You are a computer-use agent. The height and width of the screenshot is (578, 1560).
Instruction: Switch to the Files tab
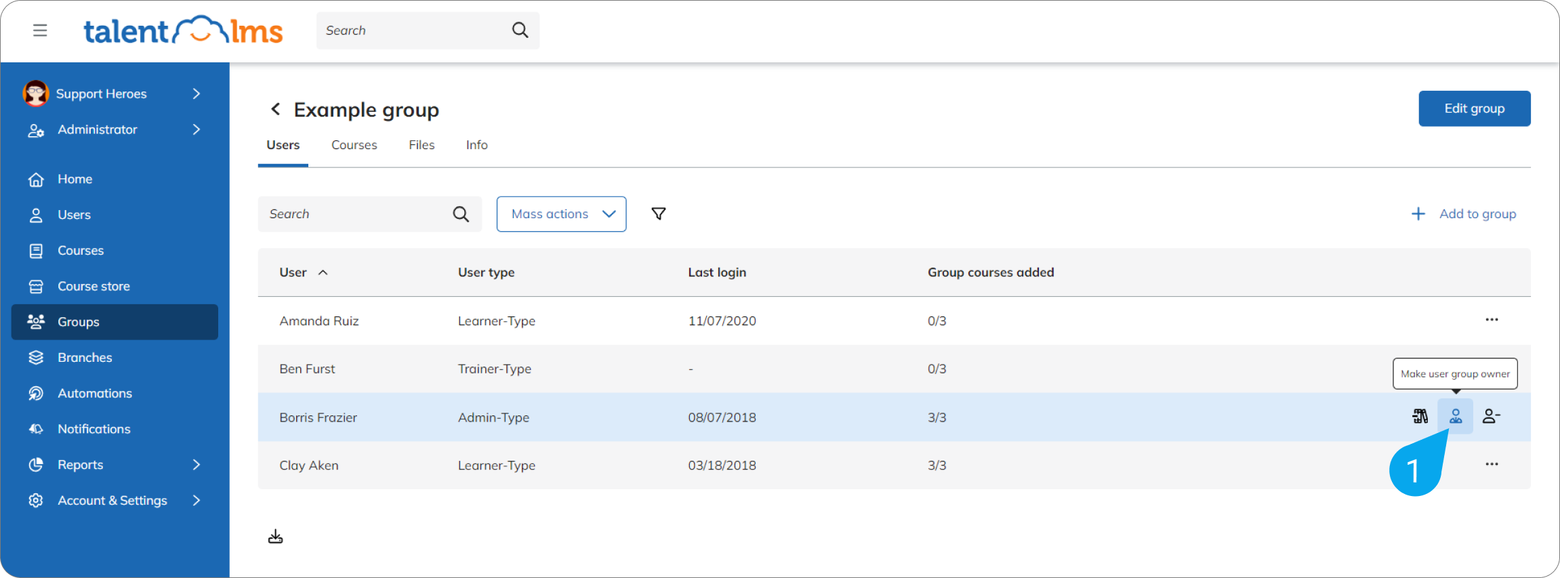click(422, 145)
